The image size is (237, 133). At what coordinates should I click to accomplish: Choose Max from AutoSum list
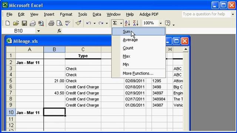point(138,56)
